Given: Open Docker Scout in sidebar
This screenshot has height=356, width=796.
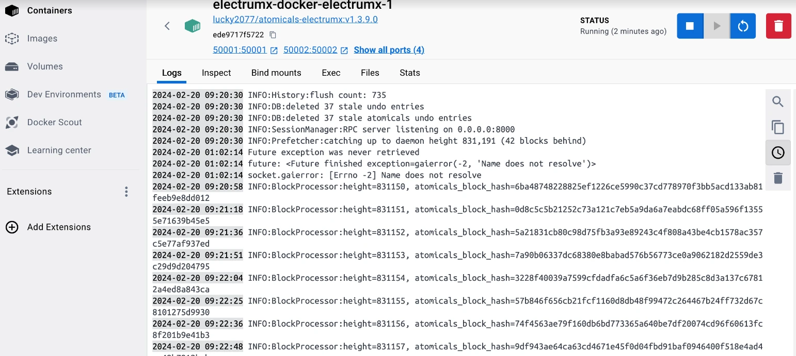Looking at the screenshot, I should coord(54,123).
